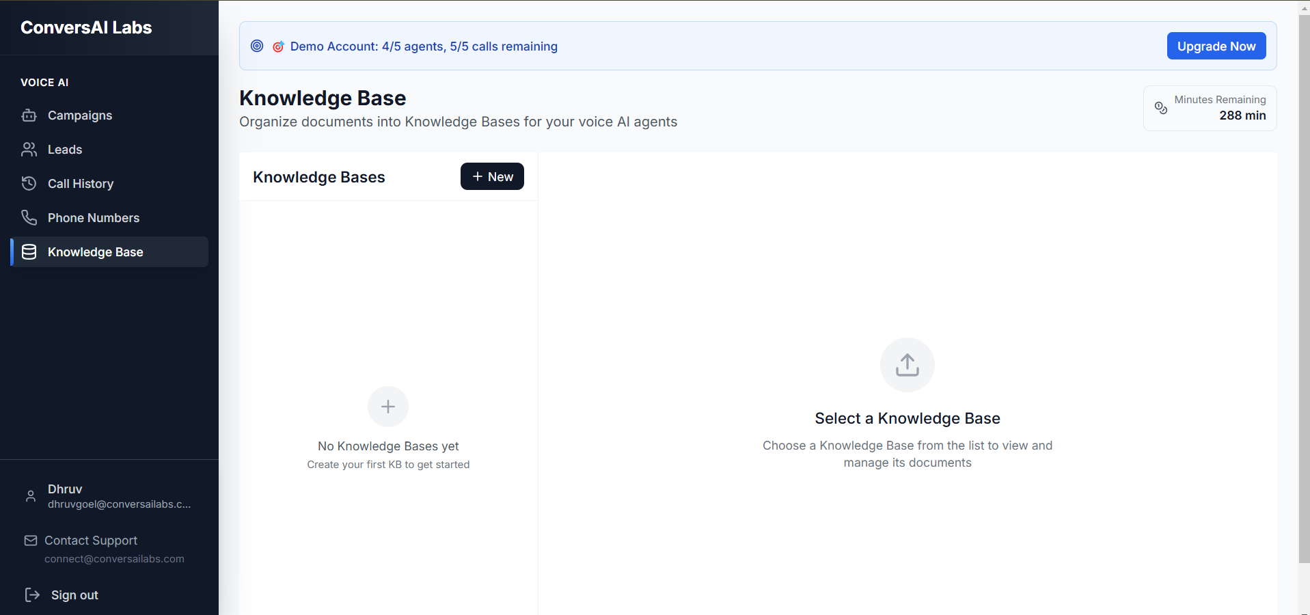The height and width of the screenshot is (615, 1310).
Task: Click 'Select a Knowledge Base' heading
Action: click(908, 418)
